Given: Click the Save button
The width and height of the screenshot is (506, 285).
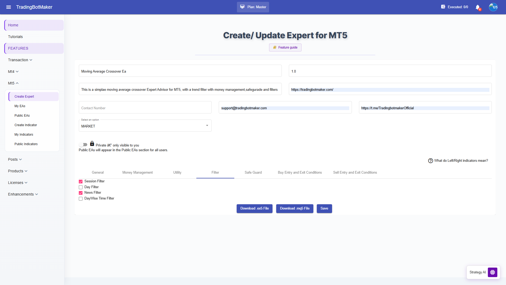Looking at the screenshot, I should point(324,208).
